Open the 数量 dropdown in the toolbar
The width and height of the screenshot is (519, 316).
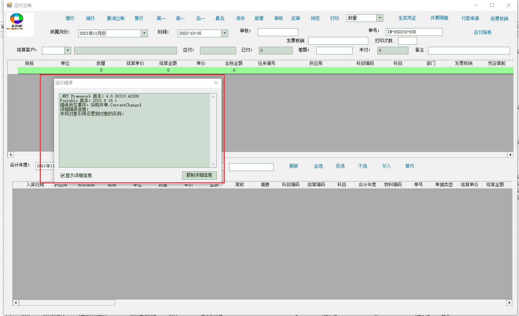(x=380, y=18)
